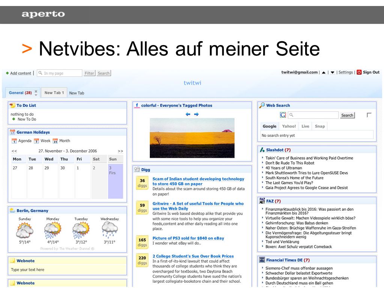
Task: Click the Add content link
Action: coord(21,73)
